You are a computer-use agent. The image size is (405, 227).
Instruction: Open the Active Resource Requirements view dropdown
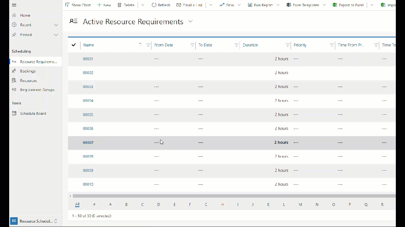[190, 21]
